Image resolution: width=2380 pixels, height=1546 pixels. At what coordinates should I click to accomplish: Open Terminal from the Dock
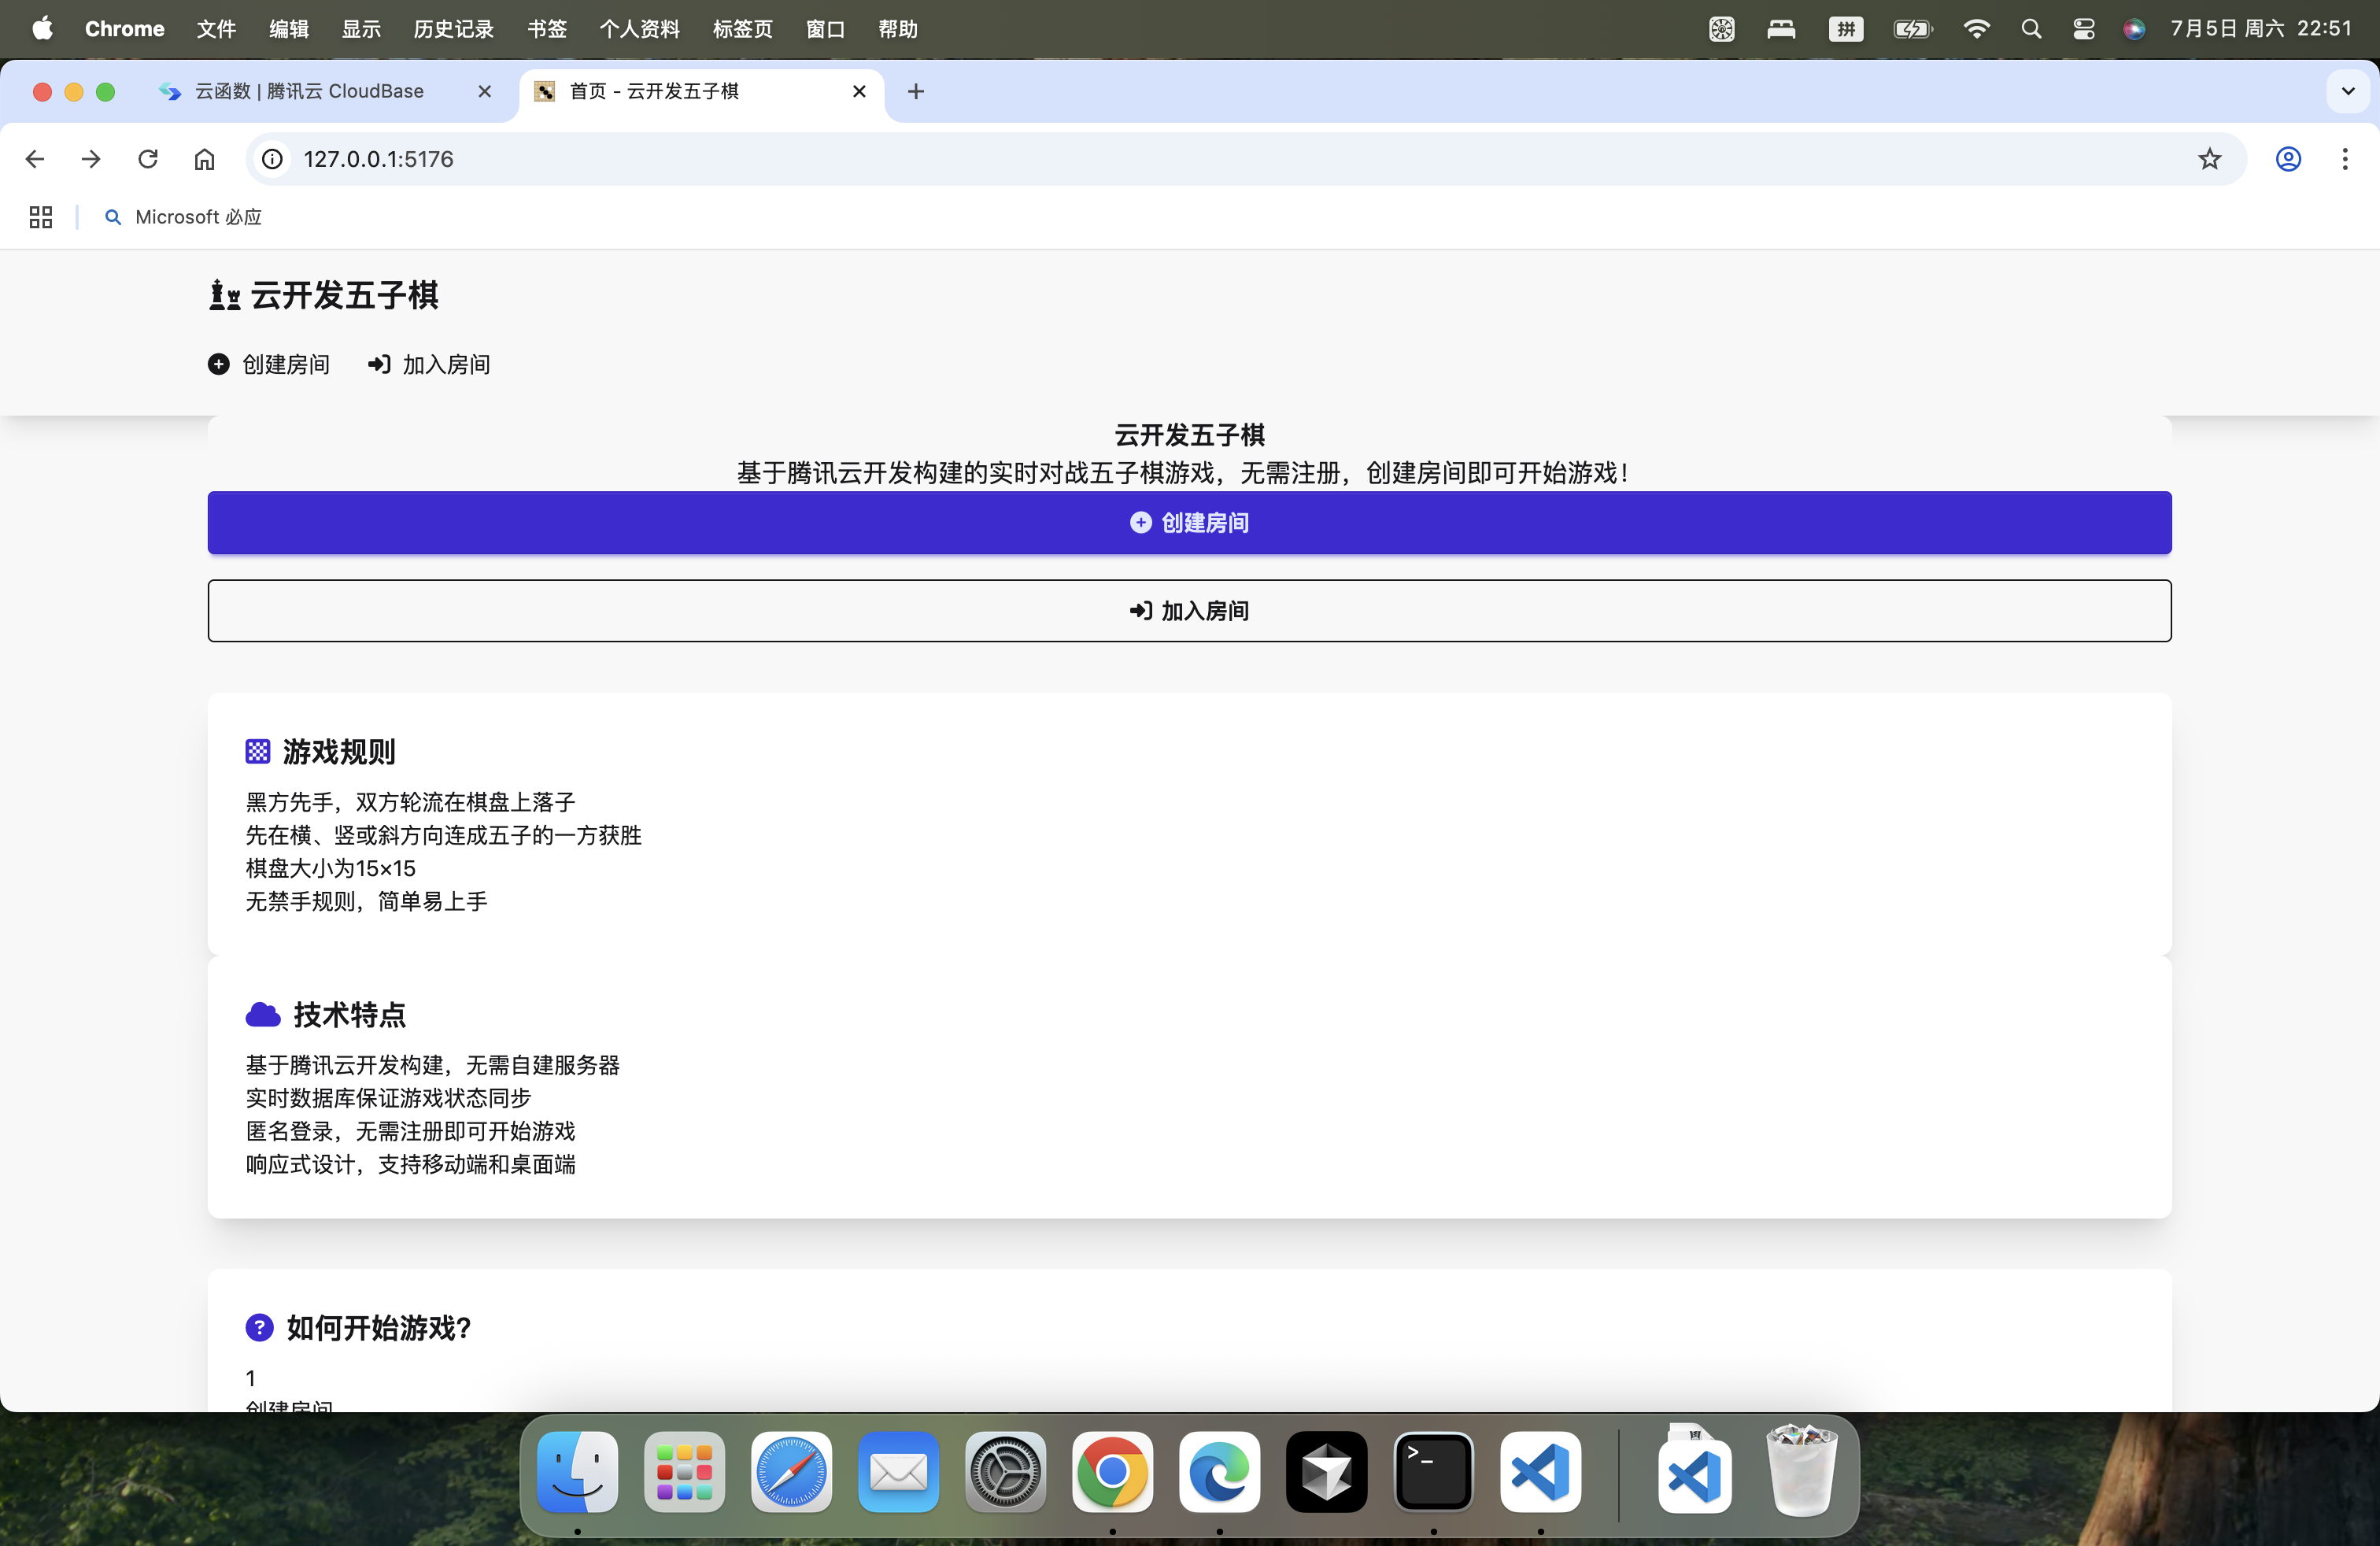(x=1434, y=1472)
